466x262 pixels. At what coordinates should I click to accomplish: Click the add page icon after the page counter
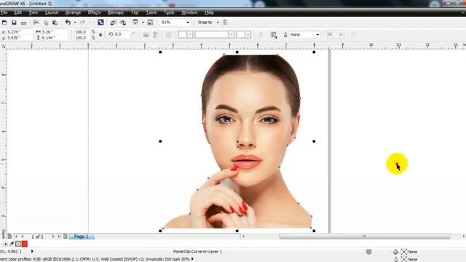click(66, 237)
